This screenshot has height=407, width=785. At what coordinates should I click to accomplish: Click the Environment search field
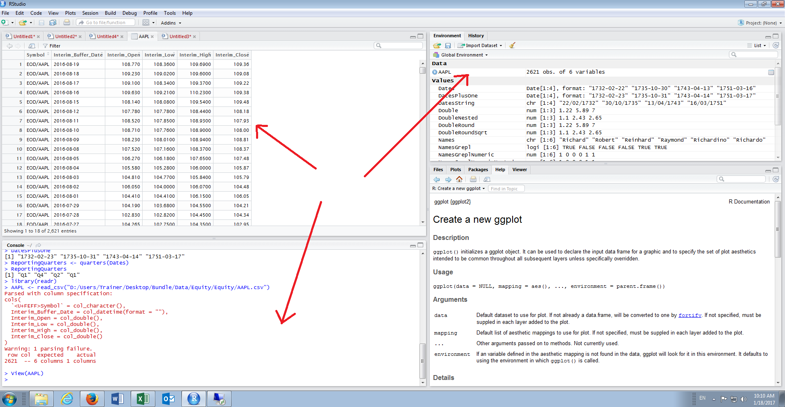click(753, 54)
